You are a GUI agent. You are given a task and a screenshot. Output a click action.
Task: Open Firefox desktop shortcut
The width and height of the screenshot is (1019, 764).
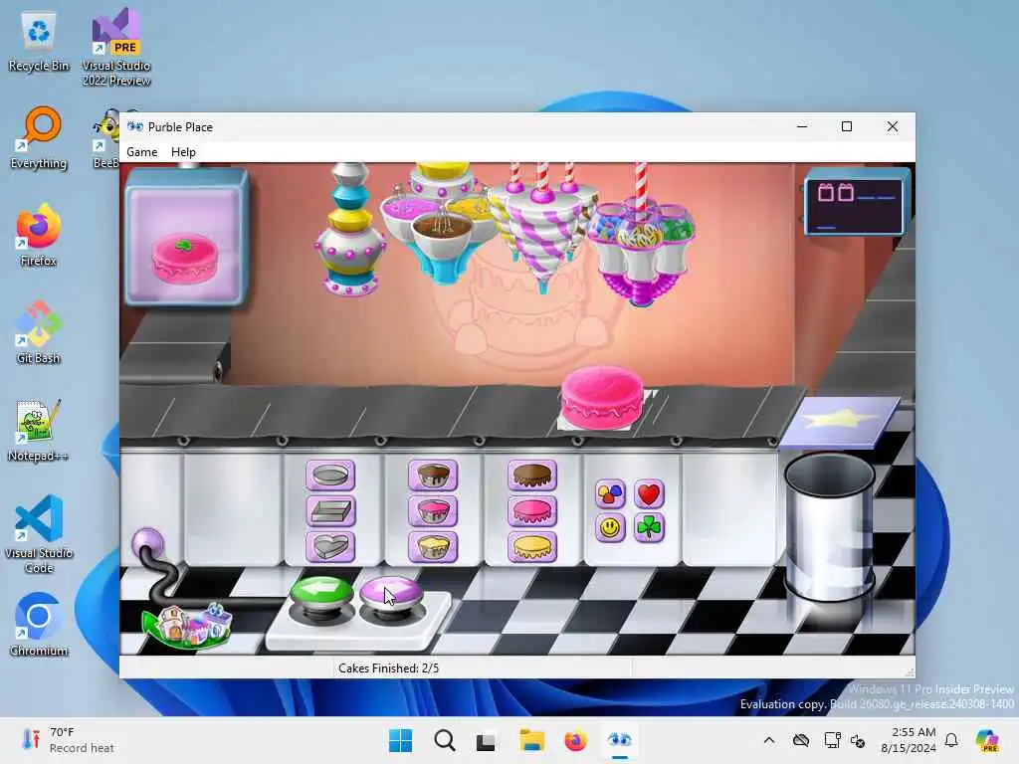pyautogui.click(x=39, y=235)
